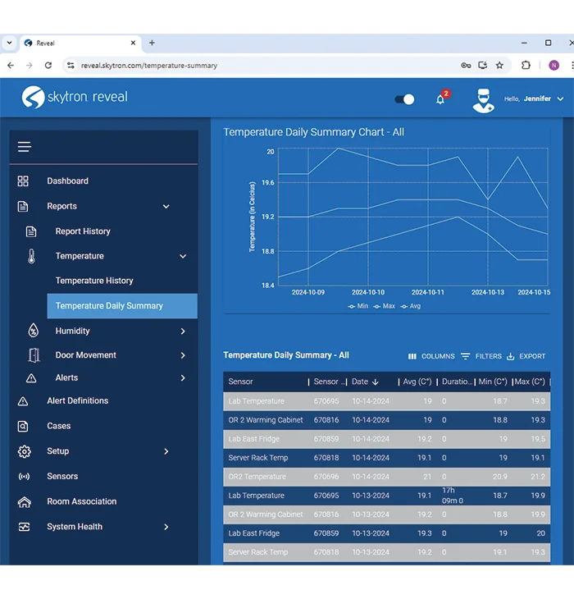Click the EXPORT button

(526, 356)
